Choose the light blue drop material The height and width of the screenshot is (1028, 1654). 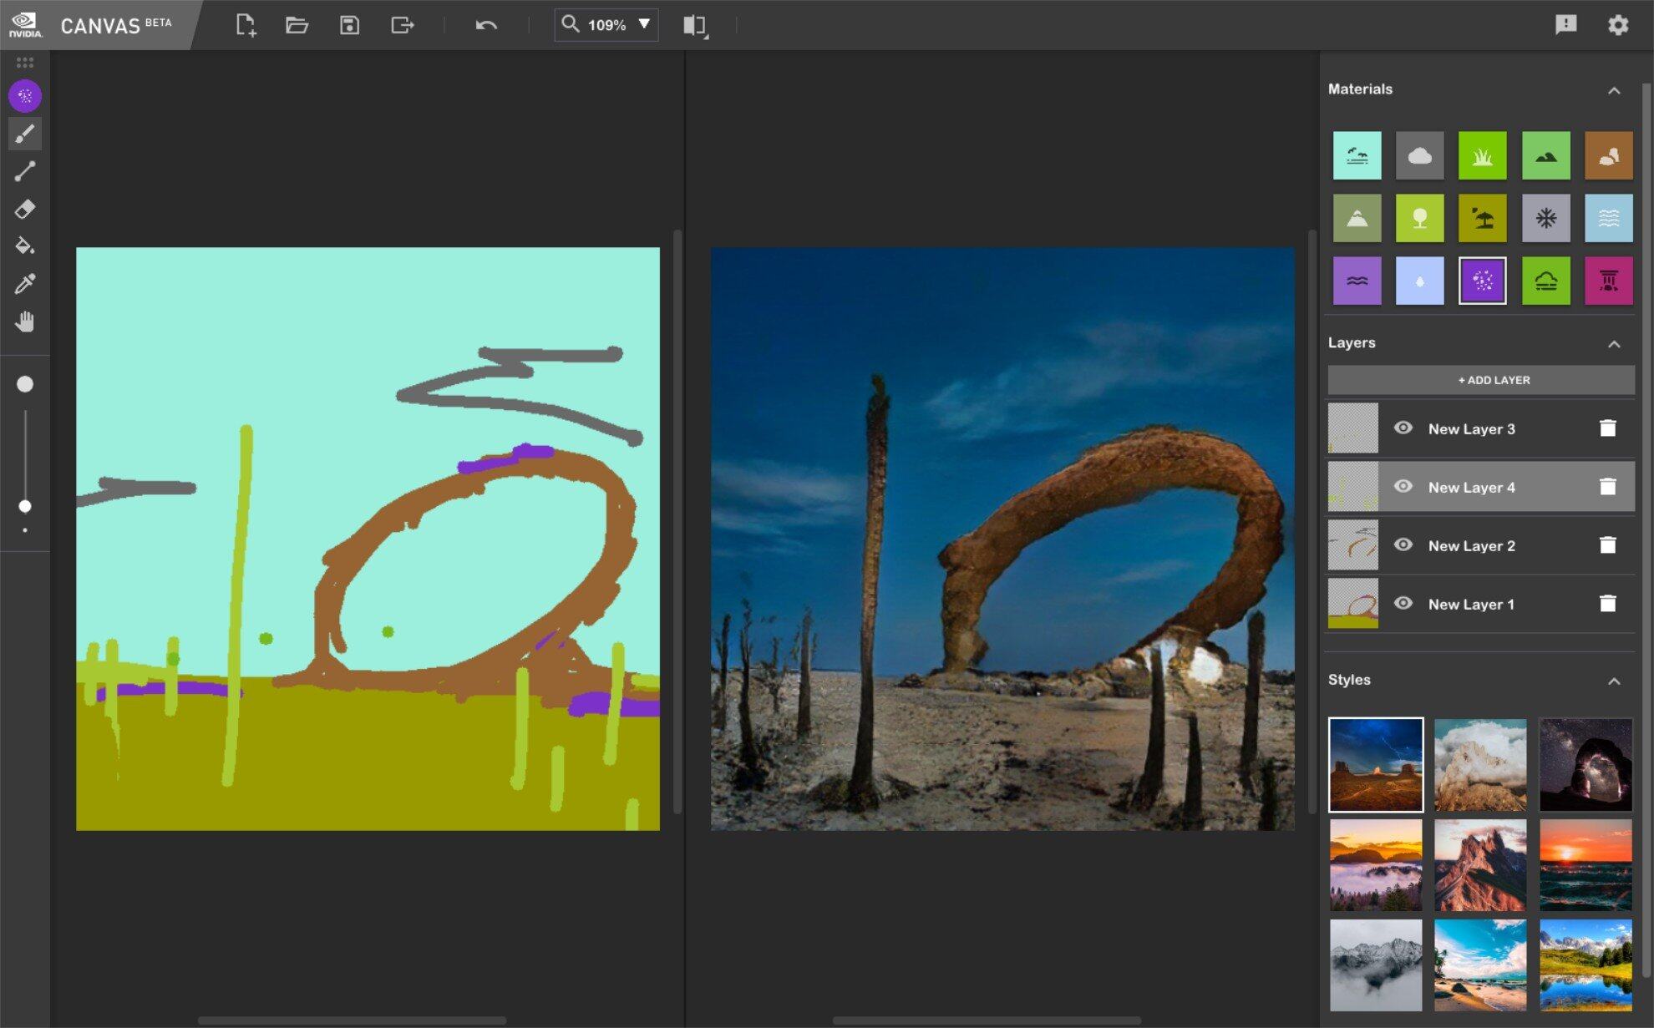tap(1419, 281)
